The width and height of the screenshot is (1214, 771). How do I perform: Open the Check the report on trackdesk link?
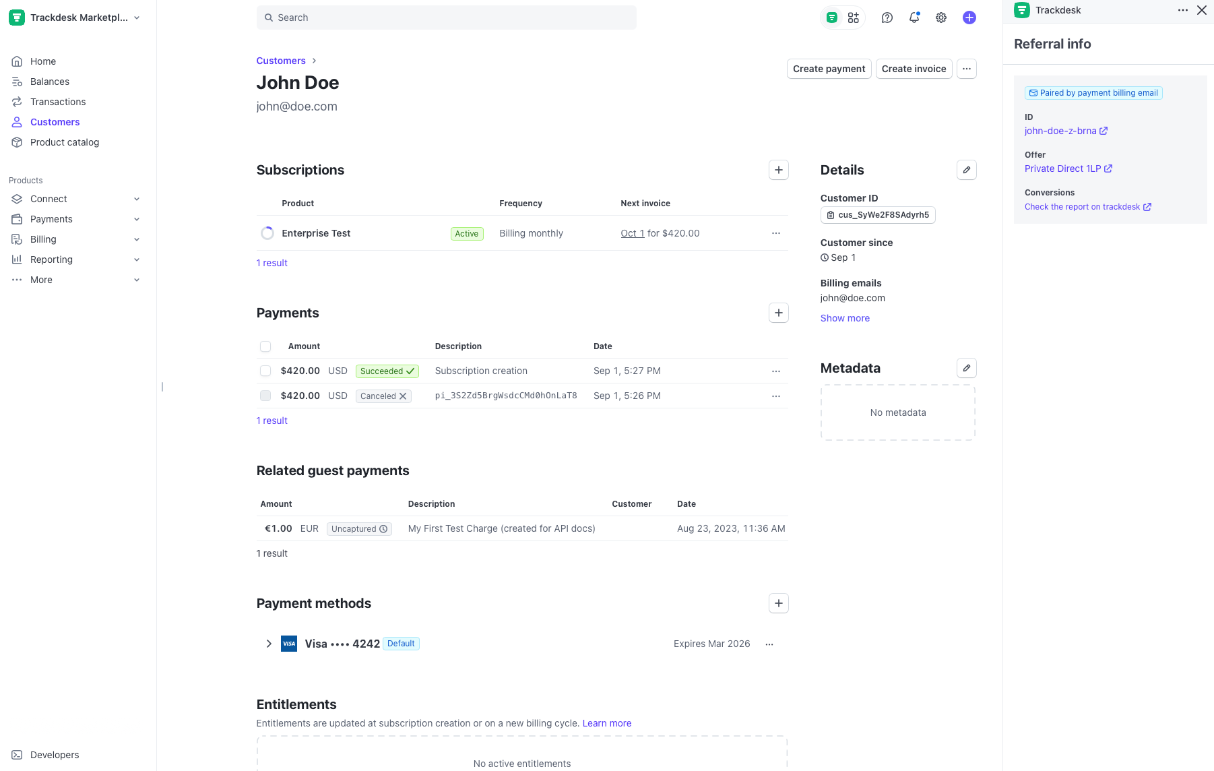click(1083, 206)
